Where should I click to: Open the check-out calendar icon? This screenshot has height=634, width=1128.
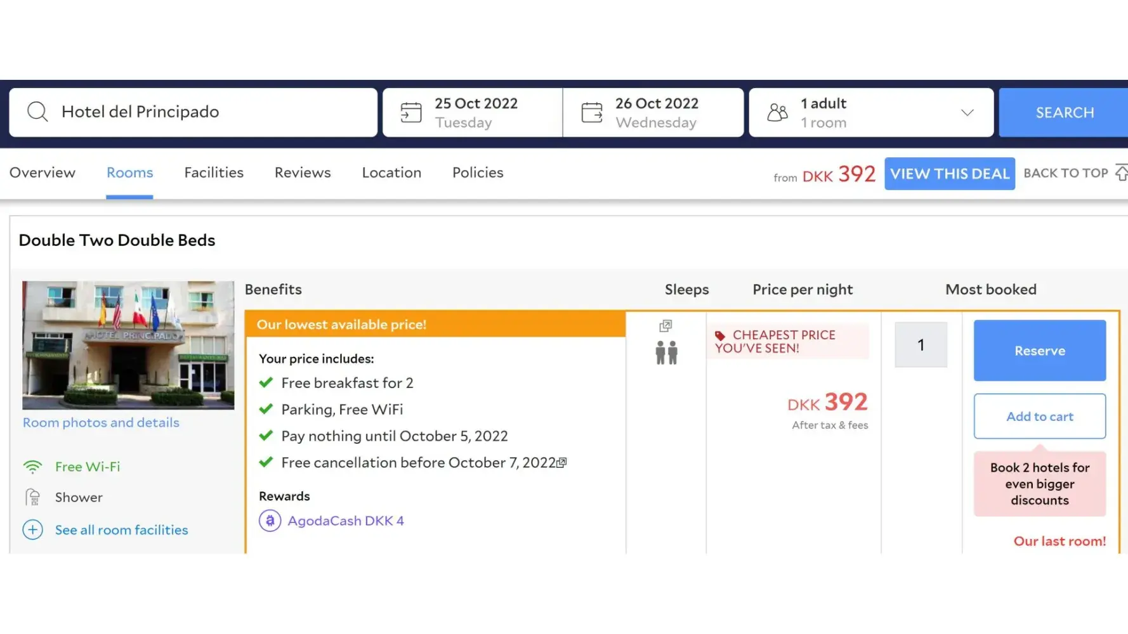pyautogui.click(x=591, y=113)
